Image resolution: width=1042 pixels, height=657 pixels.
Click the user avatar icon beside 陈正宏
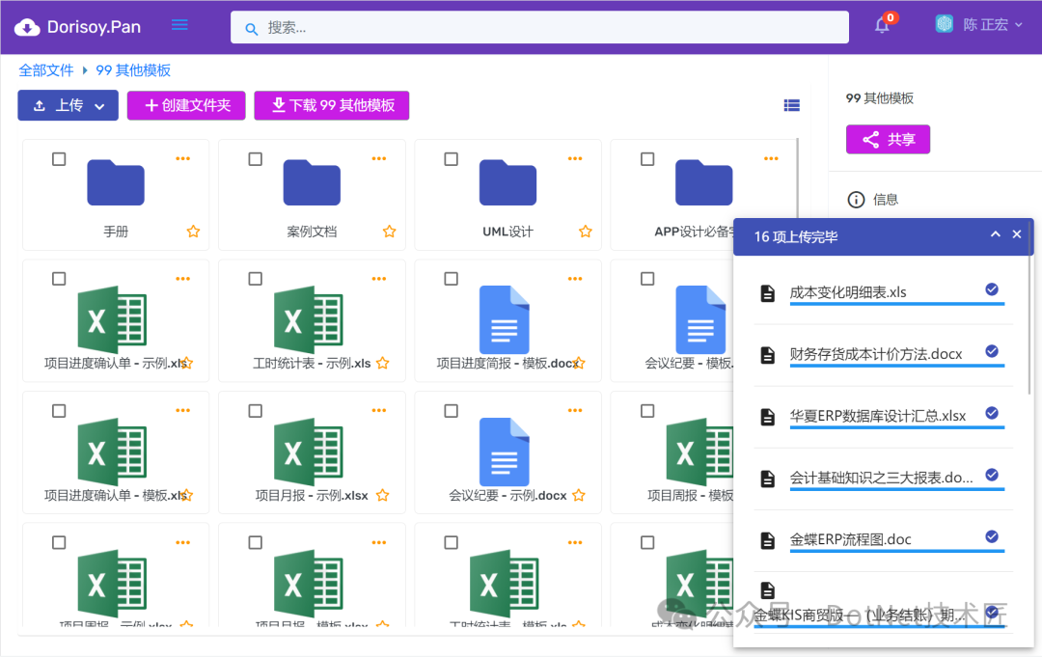[945, 24]
